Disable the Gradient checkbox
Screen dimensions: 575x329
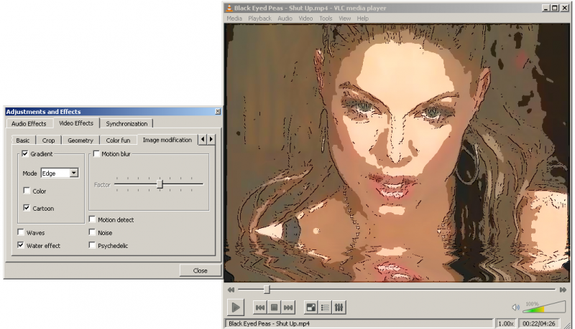point(25,153)
